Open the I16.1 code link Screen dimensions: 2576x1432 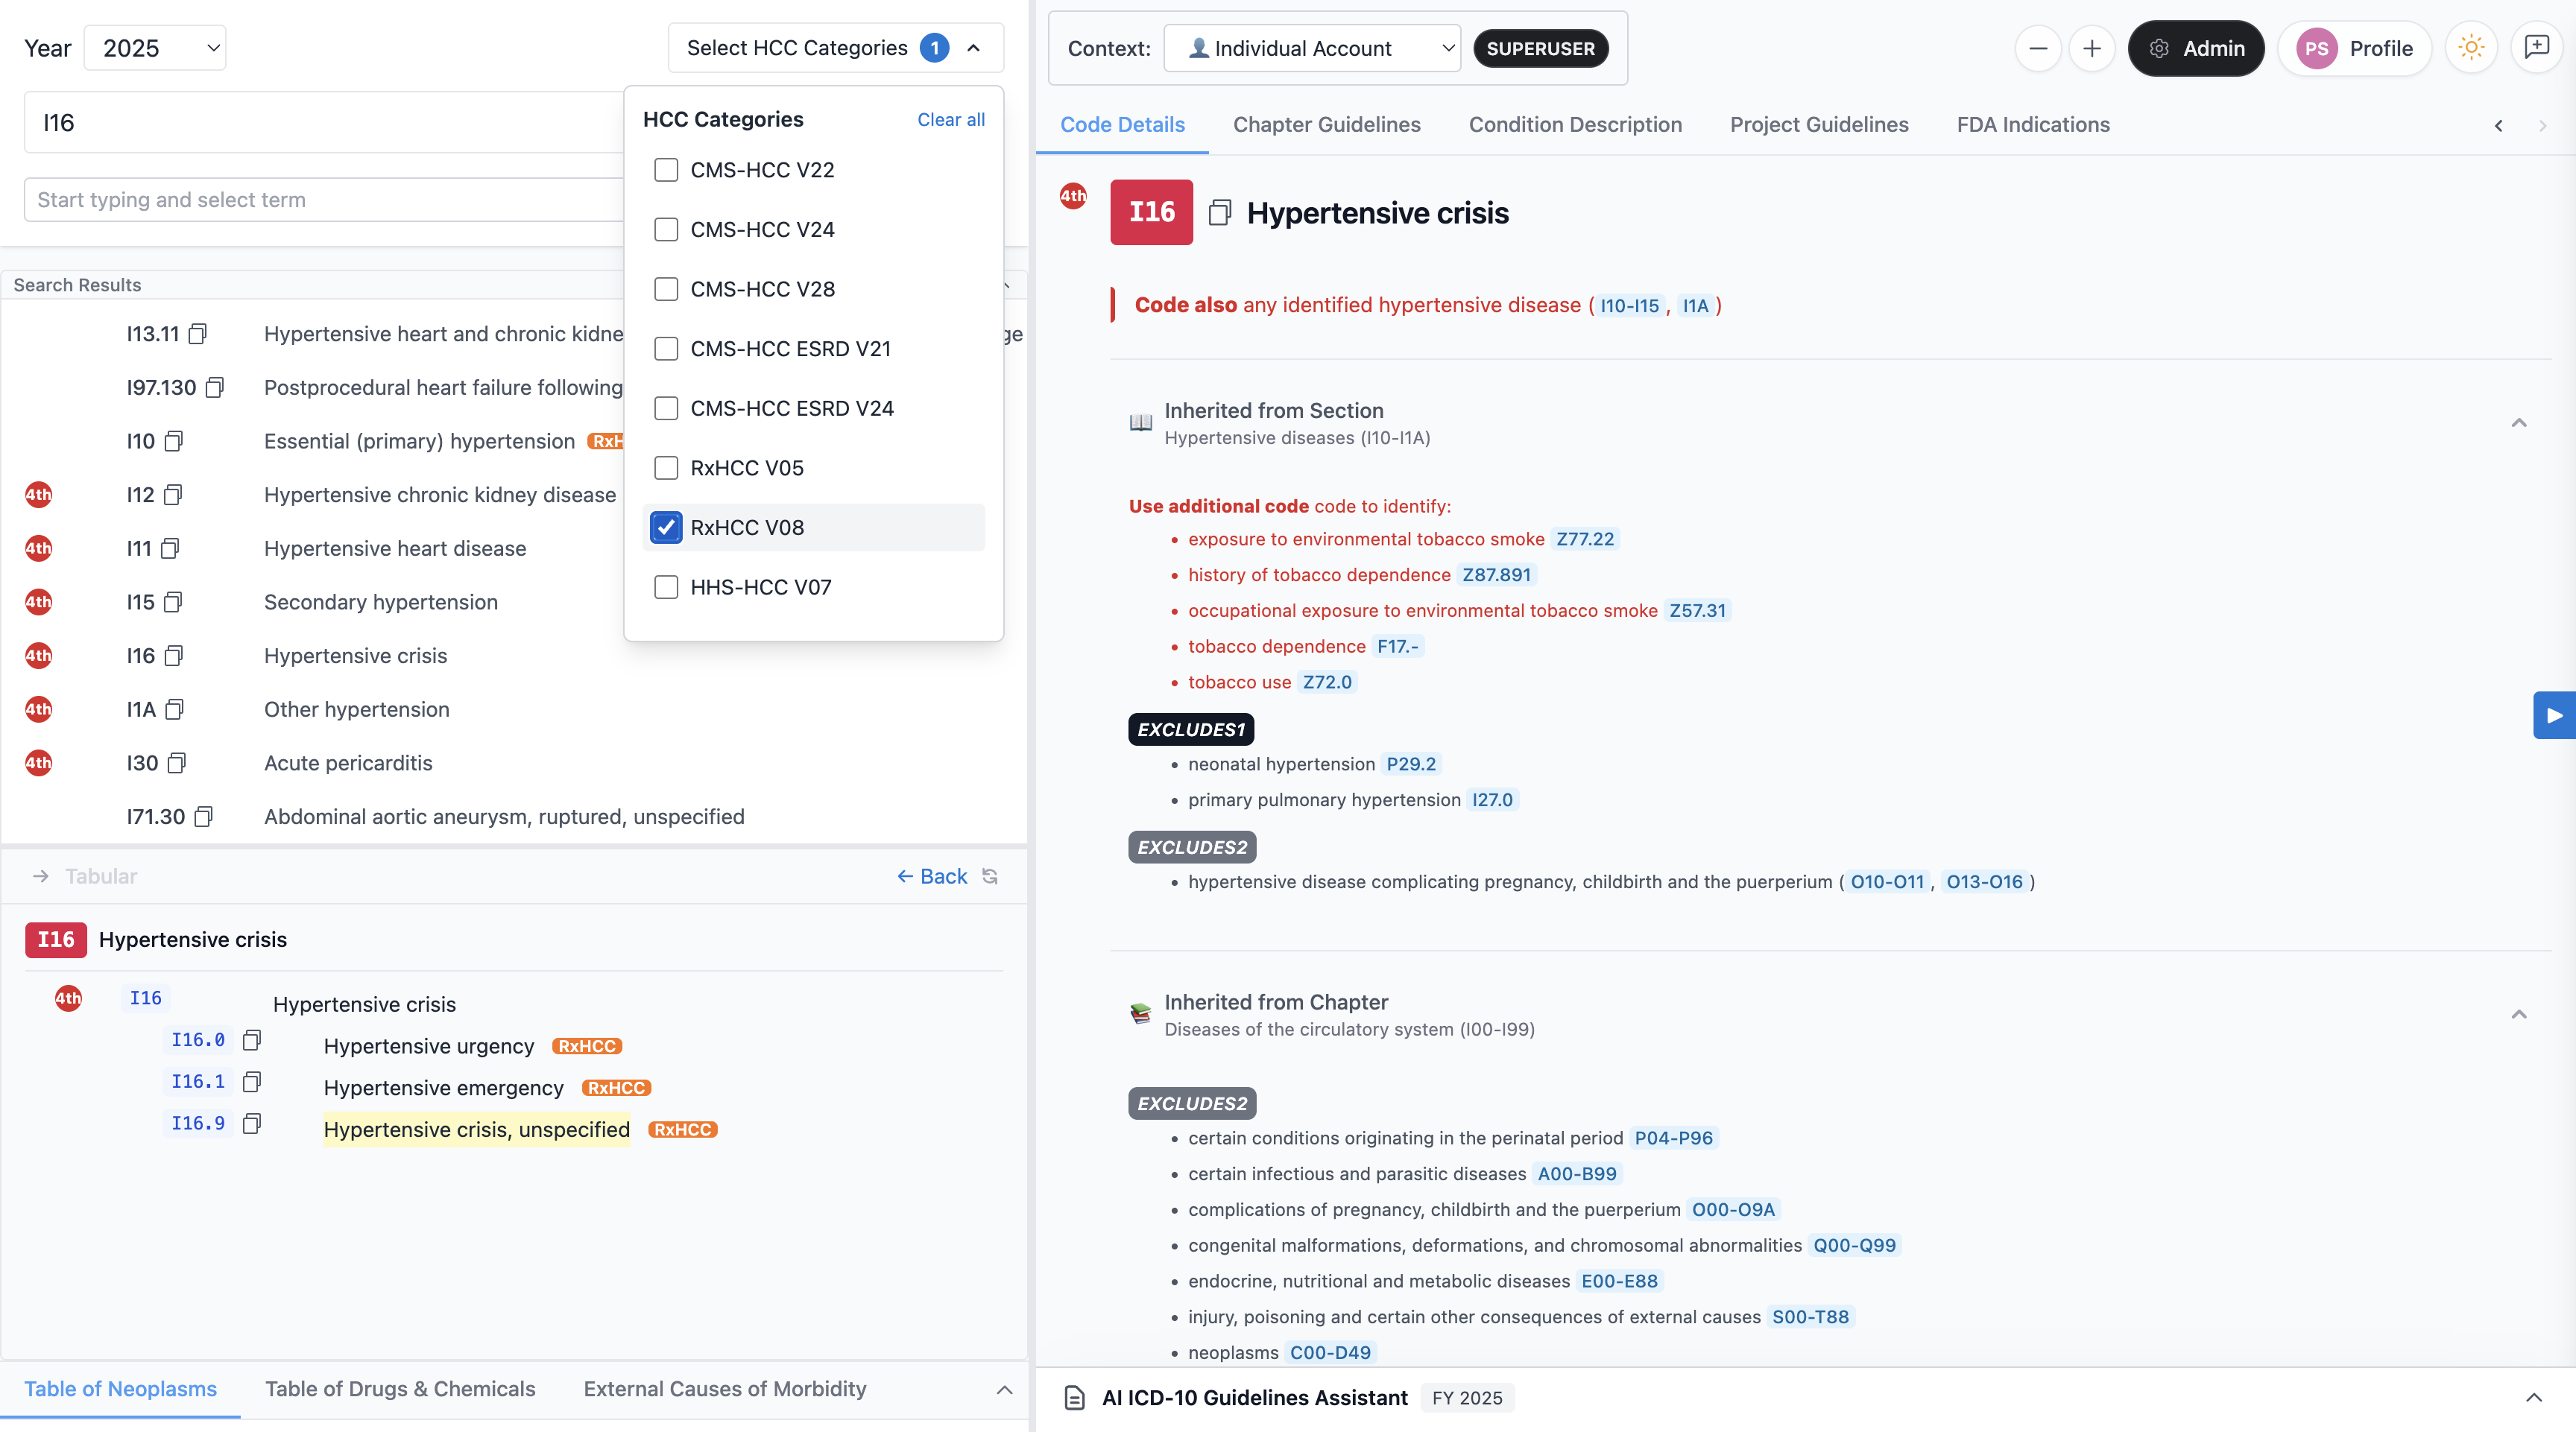(198, 1081)
